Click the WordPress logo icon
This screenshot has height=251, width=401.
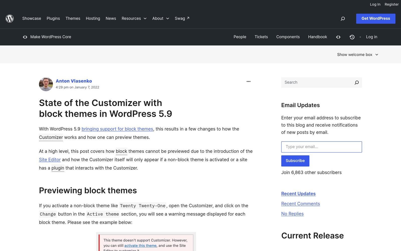(x=10, y=19)
